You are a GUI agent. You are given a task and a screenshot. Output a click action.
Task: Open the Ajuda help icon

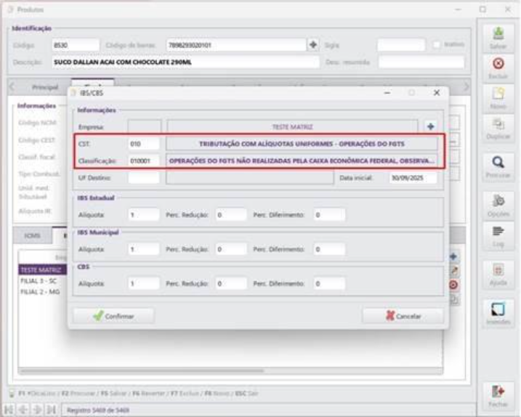click(x=498, y=274)
